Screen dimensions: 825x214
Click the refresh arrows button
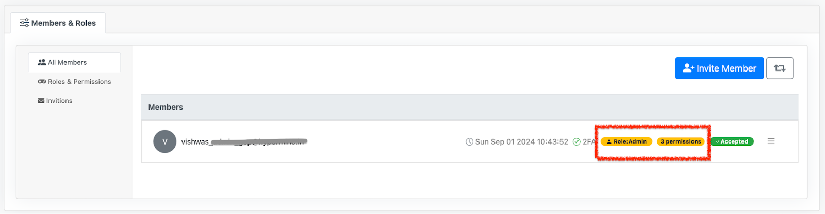780,68
